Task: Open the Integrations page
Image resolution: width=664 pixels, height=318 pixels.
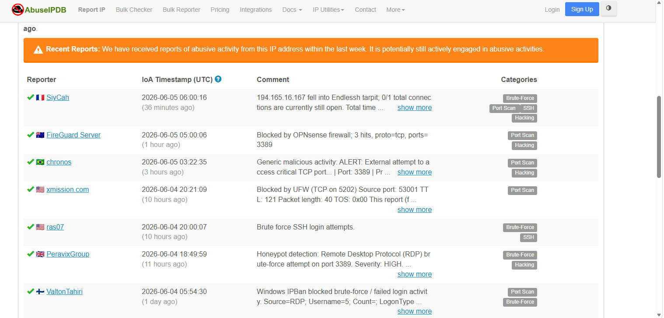Action: pyautogui.click(x=256, y=10)
